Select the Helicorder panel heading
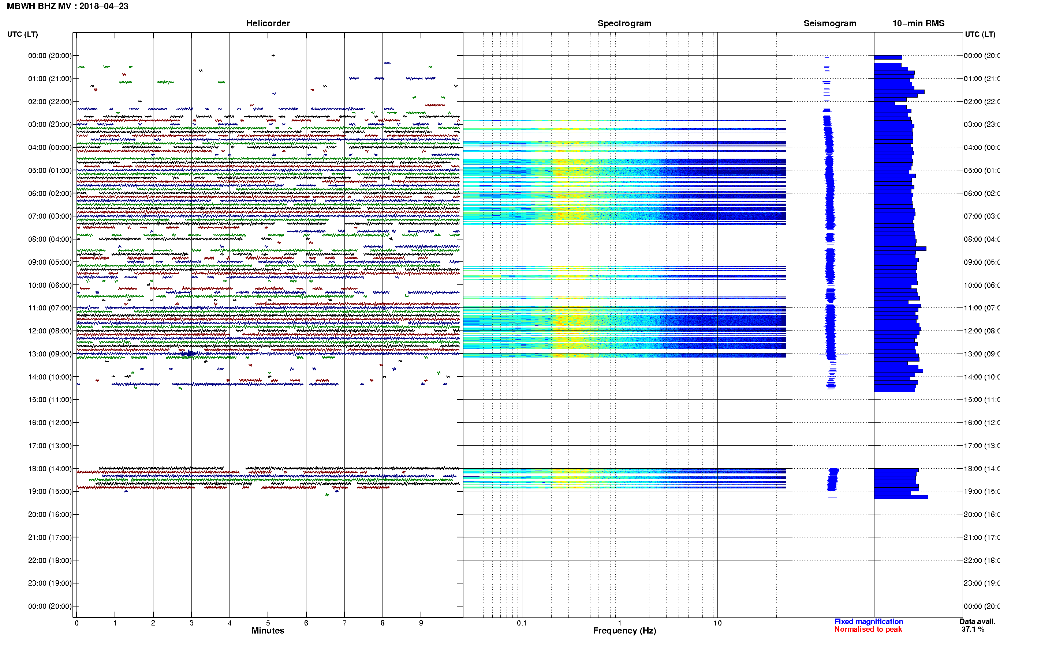The image size is (1041, 650). click(268, 23)
